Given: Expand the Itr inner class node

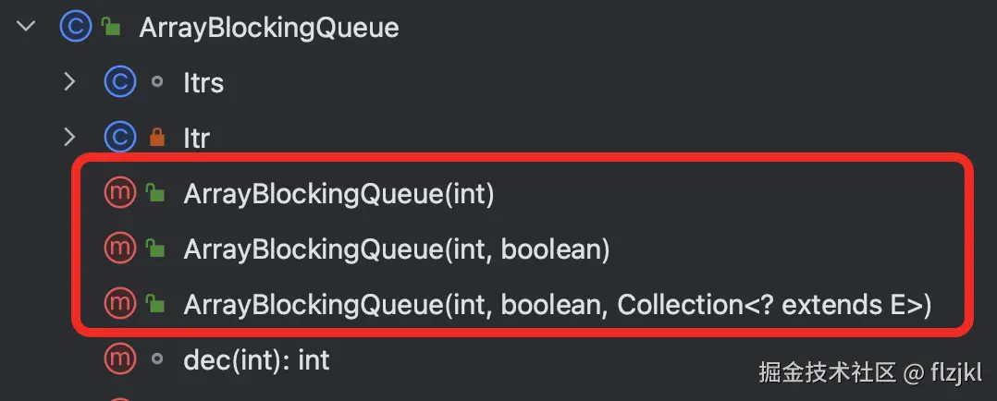Looking at the screenshot, I should [x=69, y=137].
